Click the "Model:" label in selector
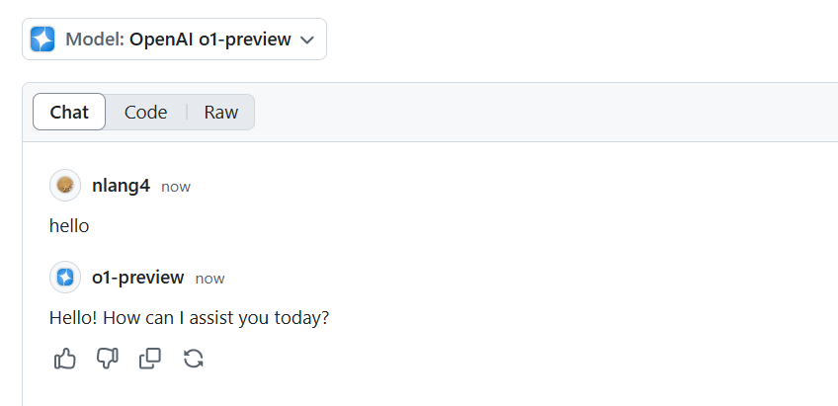 [x=95, y=40]
